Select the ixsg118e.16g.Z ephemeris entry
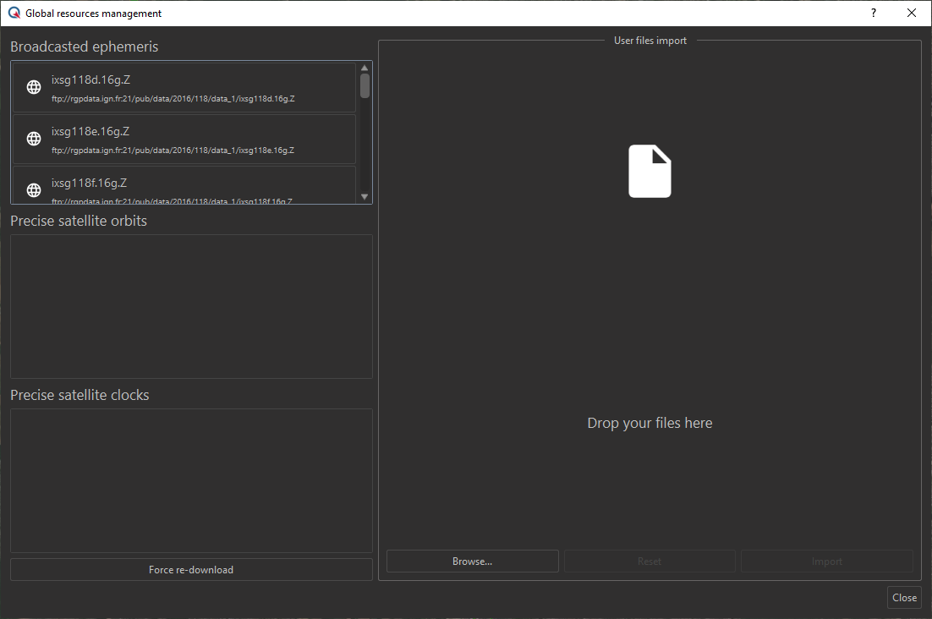The width and height of the screenshot is (932, 619). 184,139
